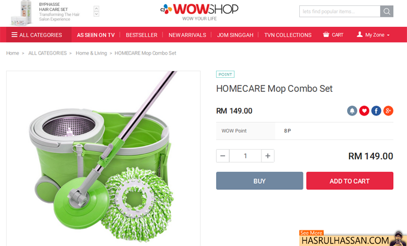Share product via Facebook icon
Viewport: 407px width, 246px height.
(x=376, y=111)
